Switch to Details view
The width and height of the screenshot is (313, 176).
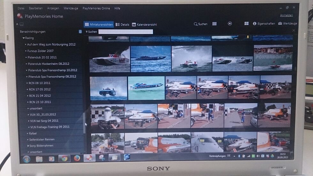point(122,24)
